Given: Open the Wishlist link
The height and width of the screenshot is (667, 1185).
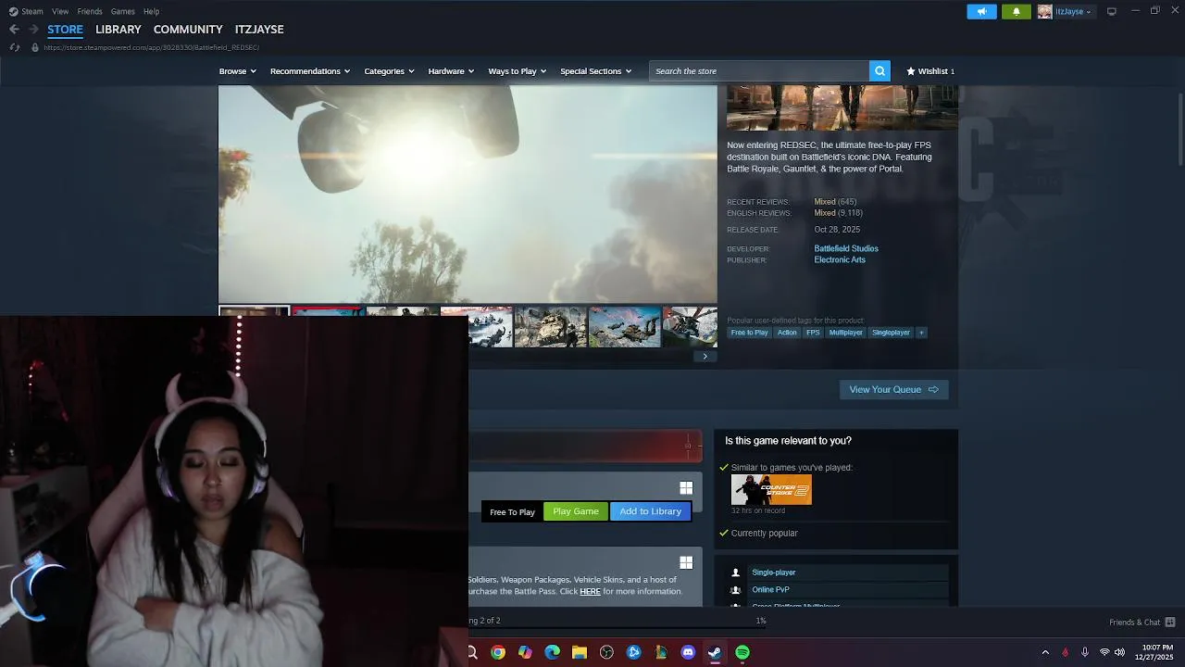Looking at the screenshot, I should click(930, 71).
